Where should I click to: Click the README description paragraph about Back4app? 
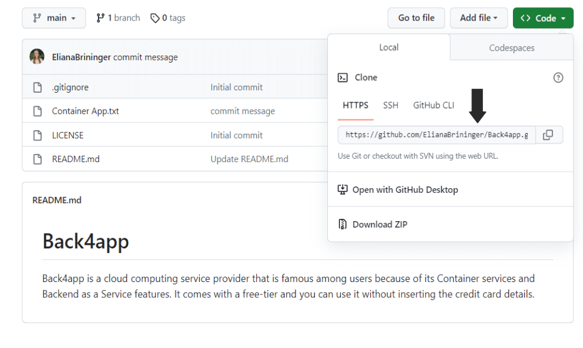[x=289, y=287]
